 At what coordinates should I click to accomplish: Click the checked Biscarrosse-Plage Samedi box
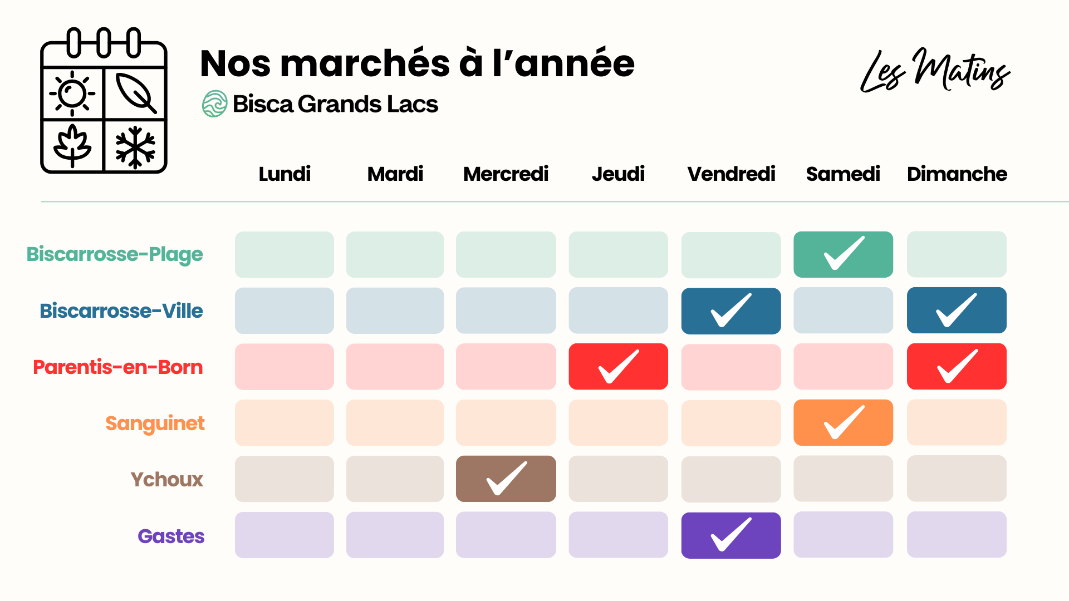point(843,254)
